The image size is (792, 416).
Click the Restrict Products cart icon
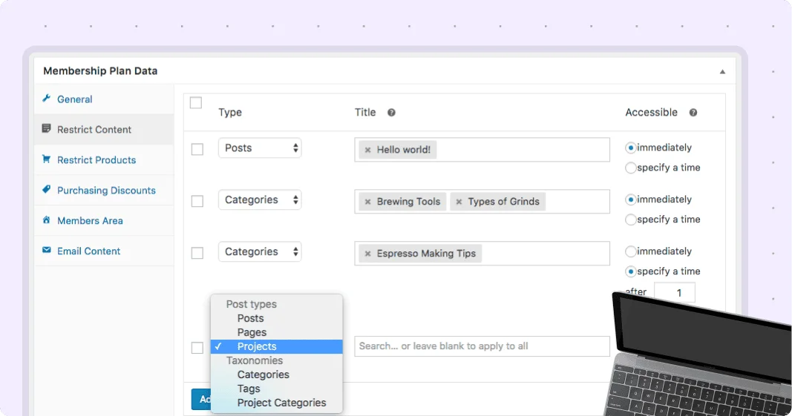click(x=47, y=159)
